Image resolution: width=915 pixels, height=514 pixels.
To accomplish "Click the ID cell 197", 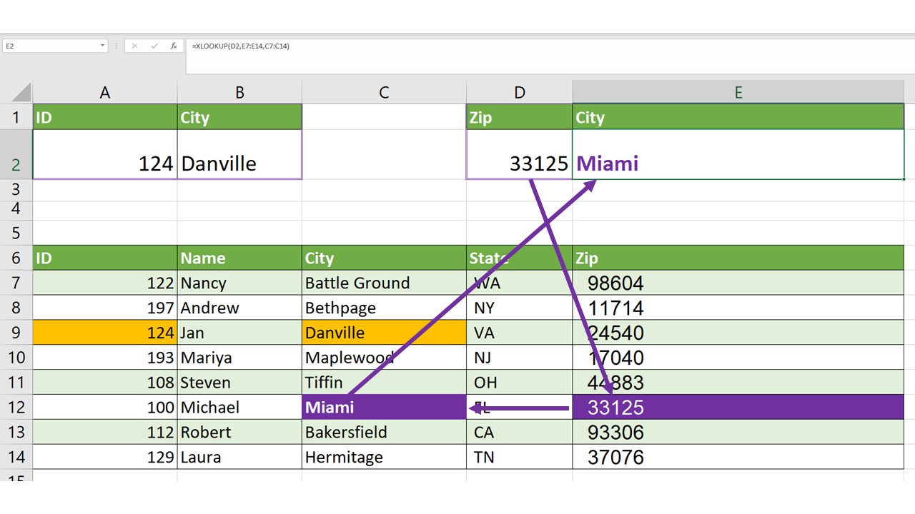I will [x=105, y=308].
